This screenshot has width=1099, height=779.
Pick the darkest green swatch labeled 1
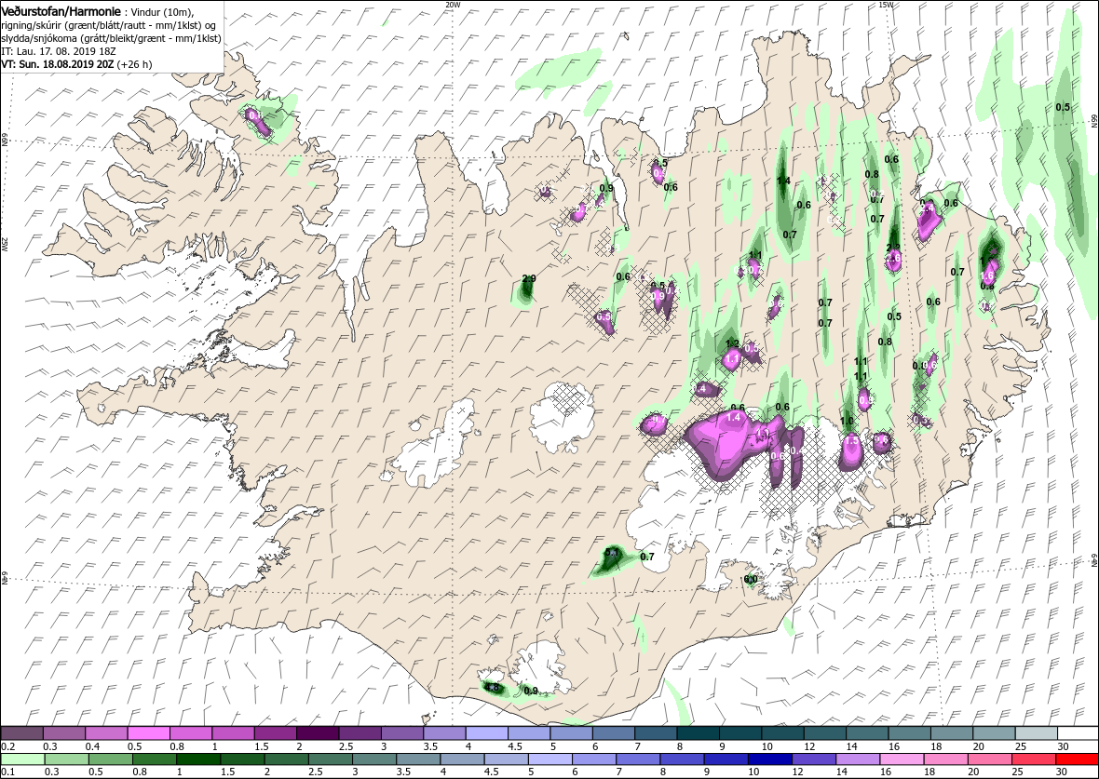coord(198,759)
